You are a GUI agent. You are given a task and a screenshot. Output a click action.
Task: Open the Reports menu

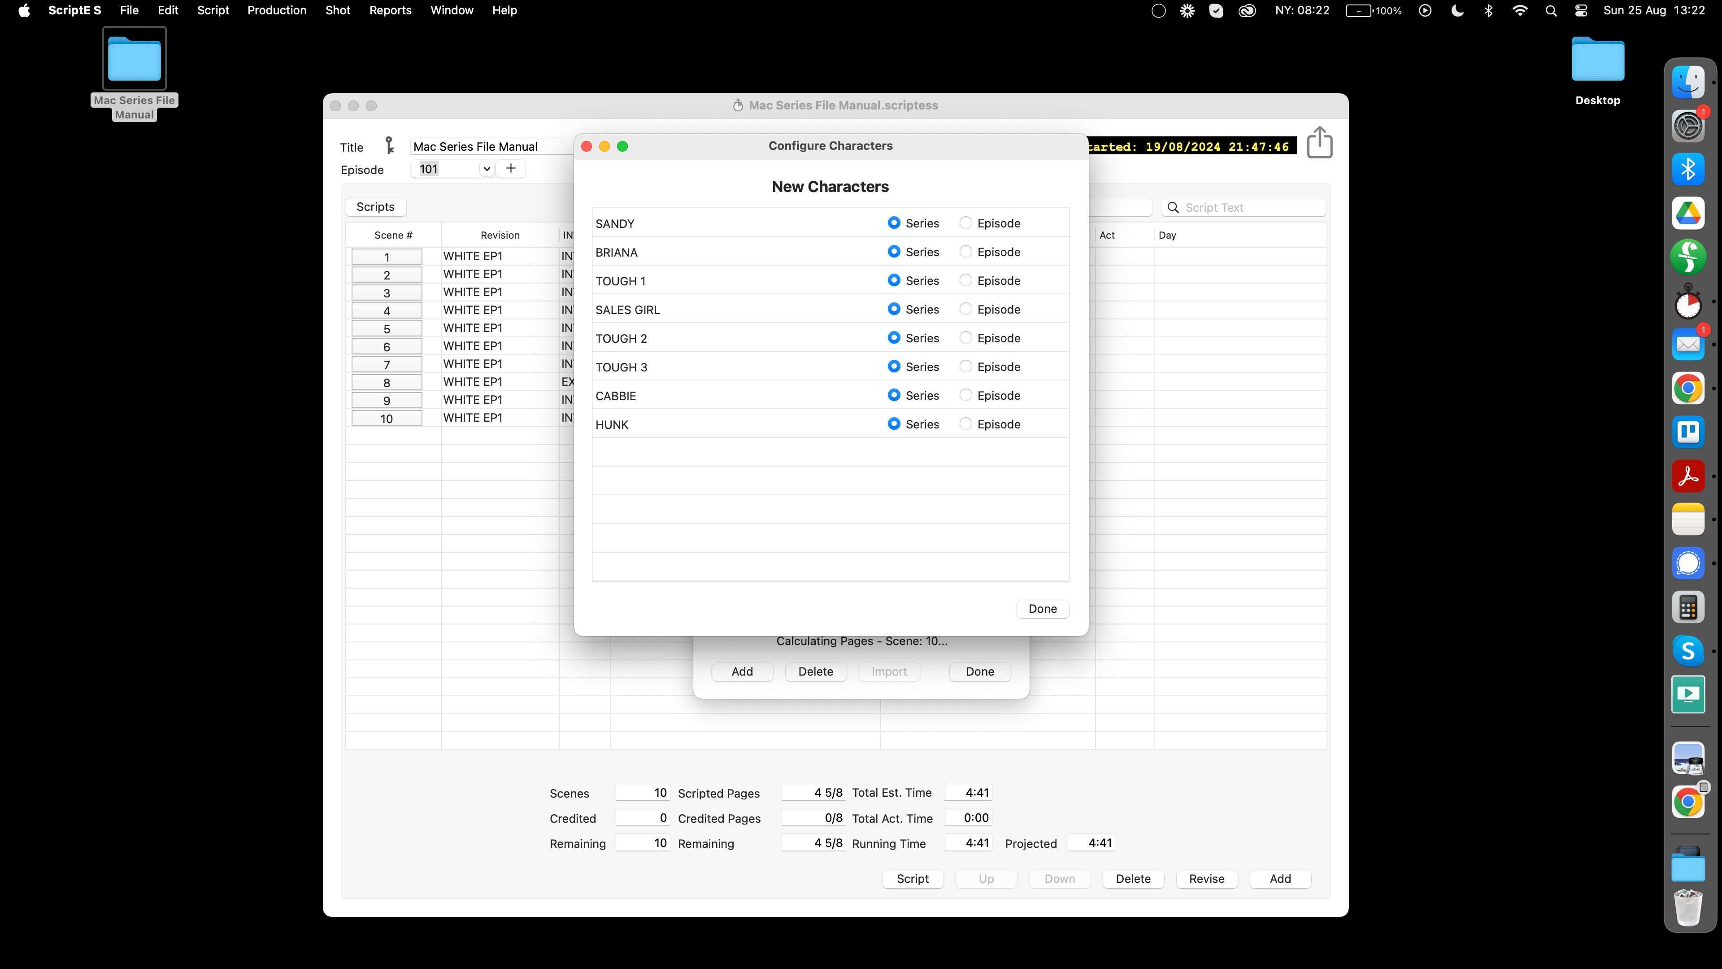coord(390,10)
